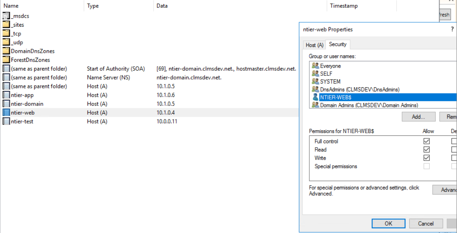Select the ForestDnsZones folder icon

point(6,60)
